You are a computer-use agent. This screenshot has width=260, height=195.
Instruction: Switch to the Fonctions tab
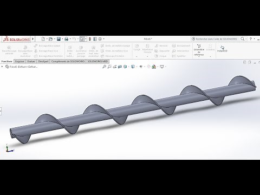[x=7, y=61]
